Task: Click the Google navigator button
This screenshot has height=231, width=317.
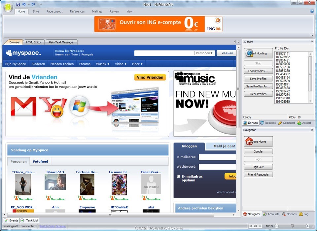Action: click(x=258, y=151)
